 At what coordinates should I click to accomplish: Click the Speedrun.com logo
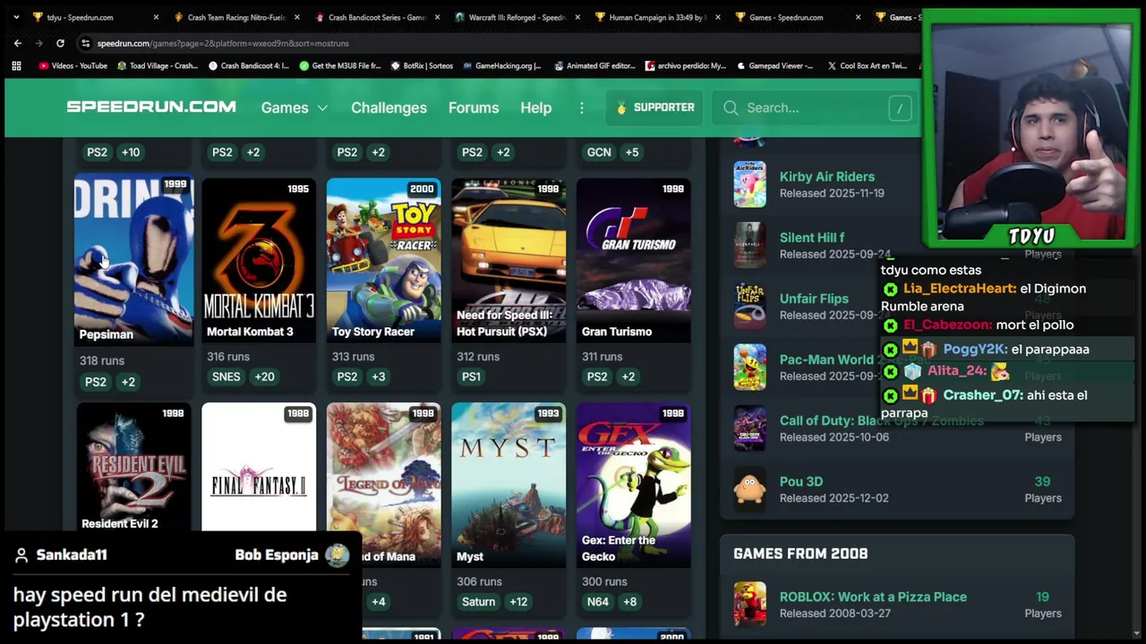151,107
